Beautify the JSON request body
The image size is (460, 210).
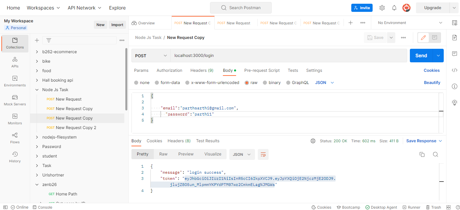[432, 82]
